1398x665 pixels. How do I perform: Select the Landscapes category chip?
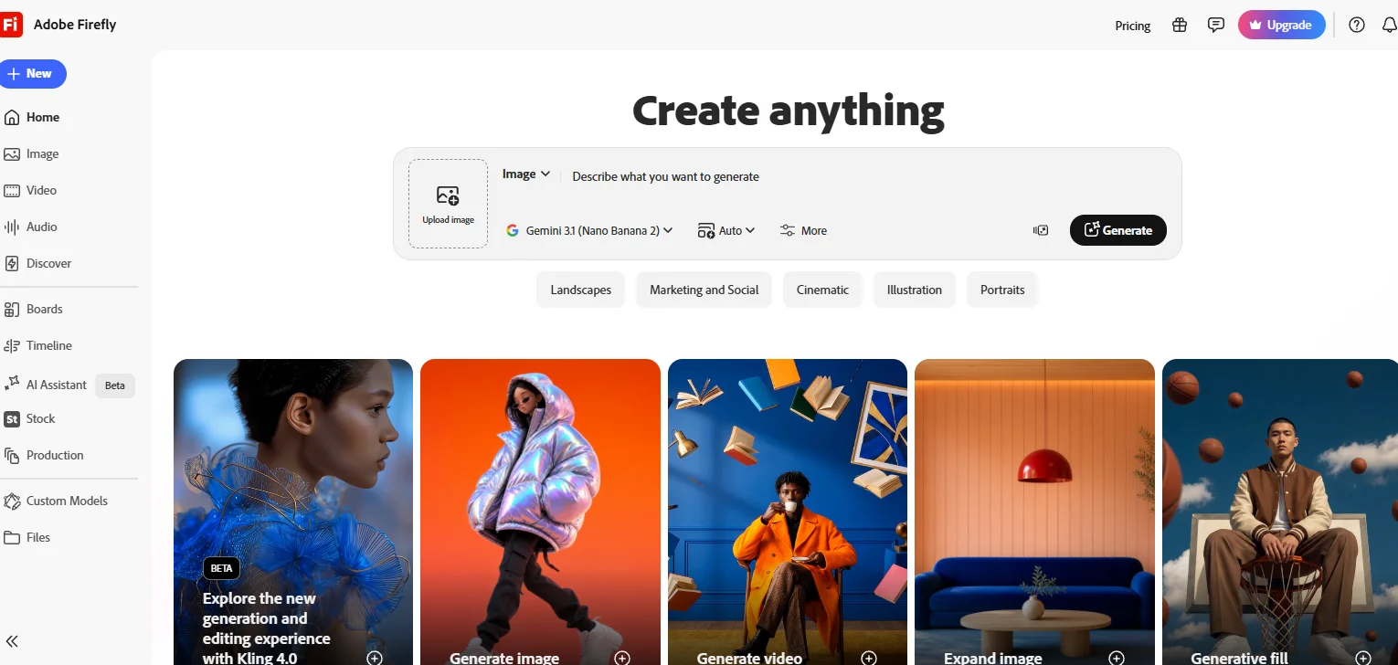581,290
